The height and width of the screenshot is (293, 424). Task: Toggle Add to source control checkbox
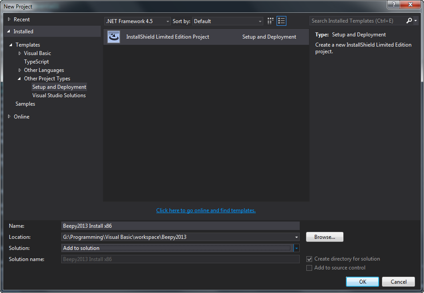(x=309, y=268)
